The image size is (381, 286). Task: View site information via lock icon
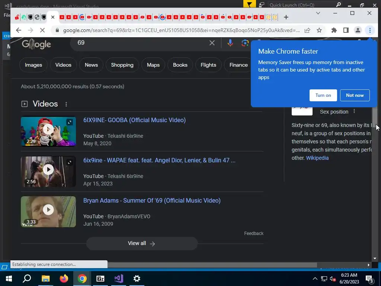[57, 30]
